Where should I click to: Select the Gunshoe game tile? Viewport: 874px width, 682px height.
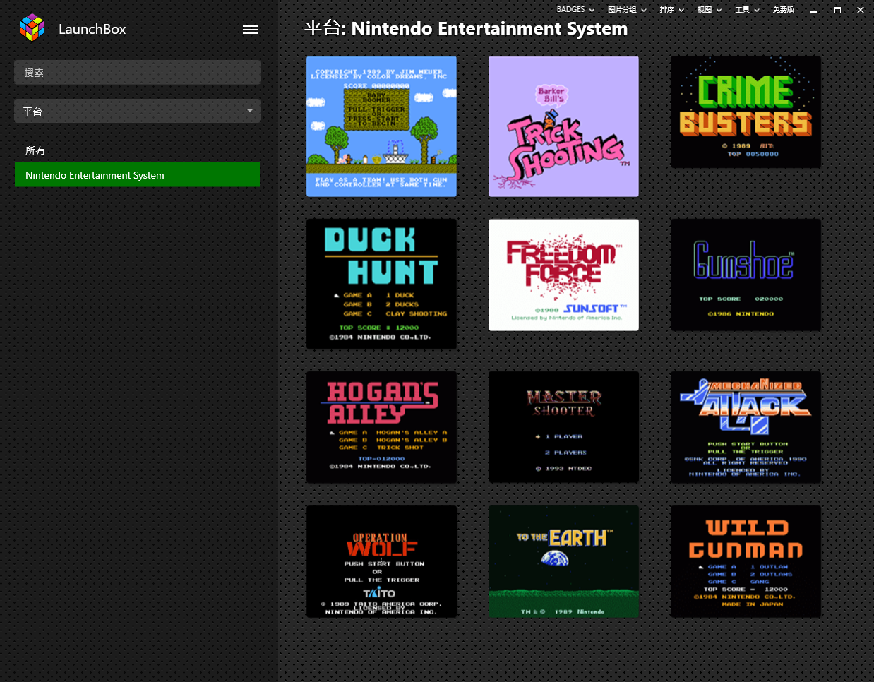tap(746, 275)
